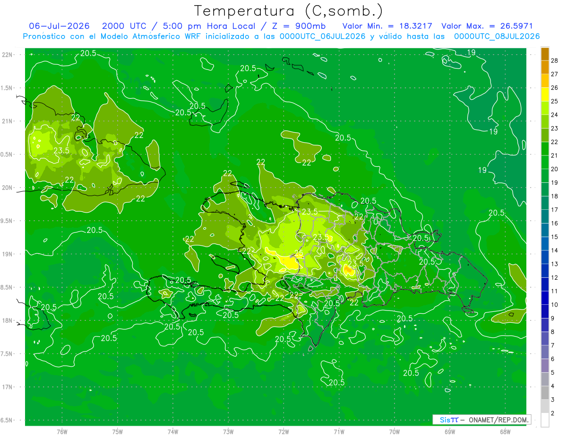Pick the dark blue swatch between 10 and 11
The height and width of the screenshot is (438, 567).
click(545, 298)
